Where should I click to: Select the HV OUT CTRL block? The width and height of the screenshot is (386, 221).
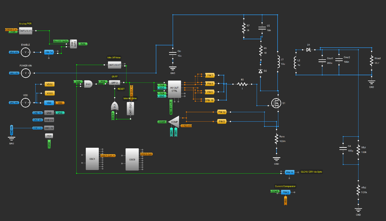[x=174, y=89]
